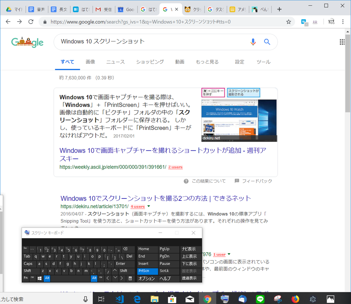
Task: Open a new browser tab
Action: coord(279,9)
